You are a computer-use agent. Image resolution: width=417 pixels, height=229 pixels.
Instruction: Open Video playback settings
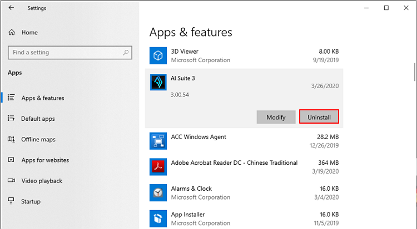(42, 181)
